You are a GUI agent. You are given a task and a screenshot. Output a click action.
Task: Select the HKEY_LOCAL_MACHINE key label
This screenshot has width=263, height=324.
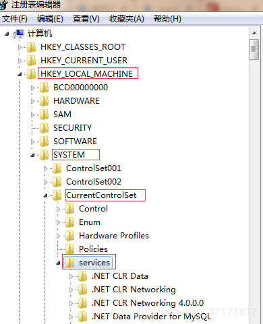86,74
